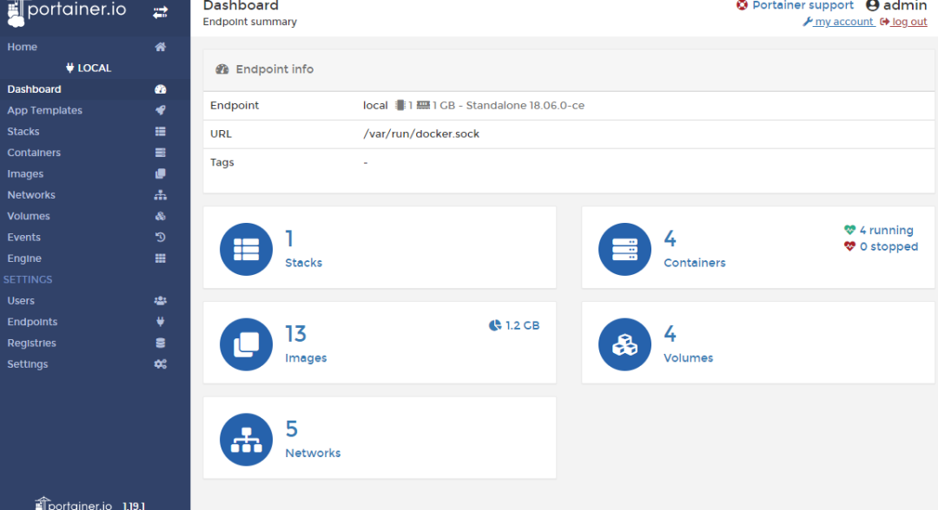Click the sidebar toggle arrows icon

click(161, 12)
